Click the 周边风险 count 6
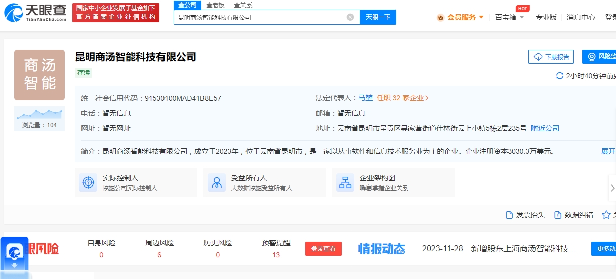616x279 pixels. click(159, 255)
